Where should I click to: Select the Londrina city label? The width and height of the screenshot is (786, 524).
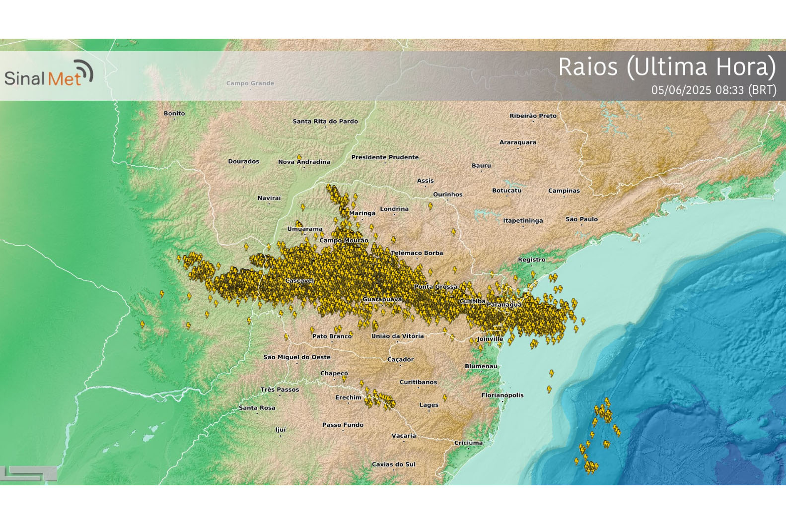(x=394, y=209)
